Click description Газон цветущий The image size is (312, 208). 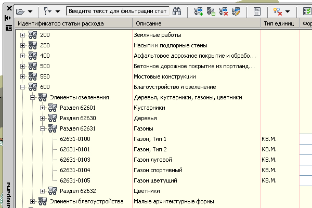155,180
